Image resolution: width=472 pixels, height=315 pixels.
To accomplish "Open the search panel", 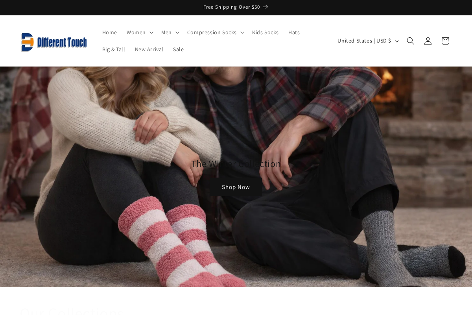I will 410,41.
